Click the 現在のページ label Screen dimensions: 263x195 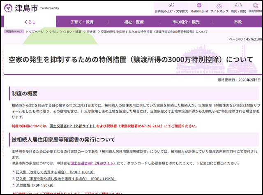point(14,31)
